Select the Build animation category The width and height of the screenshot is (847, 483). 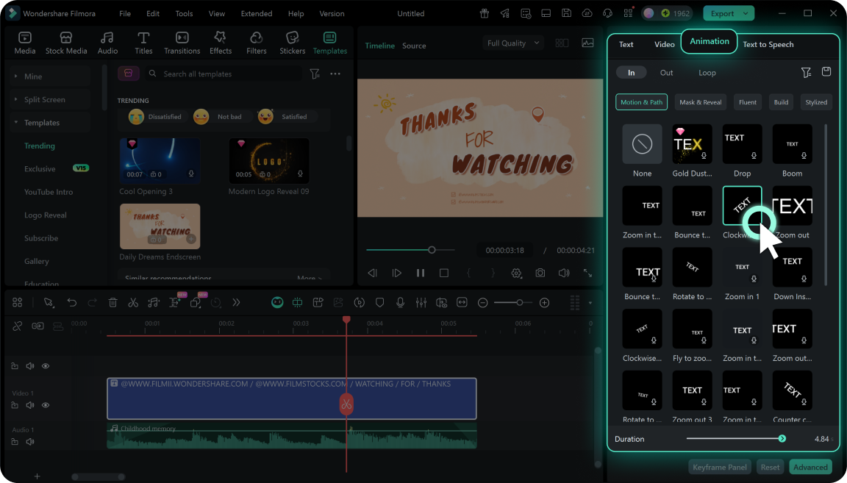[x=781, y=102]
